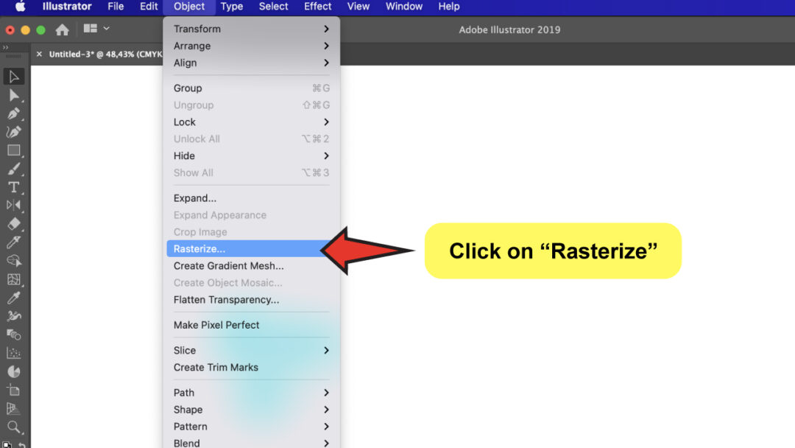Pick the Eyedropper tool
Viewport: 795px width, 448px height.
(13, 298)
